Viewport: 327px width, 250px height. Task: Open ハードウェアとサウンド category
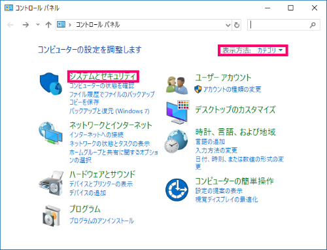tap(102, 174)
